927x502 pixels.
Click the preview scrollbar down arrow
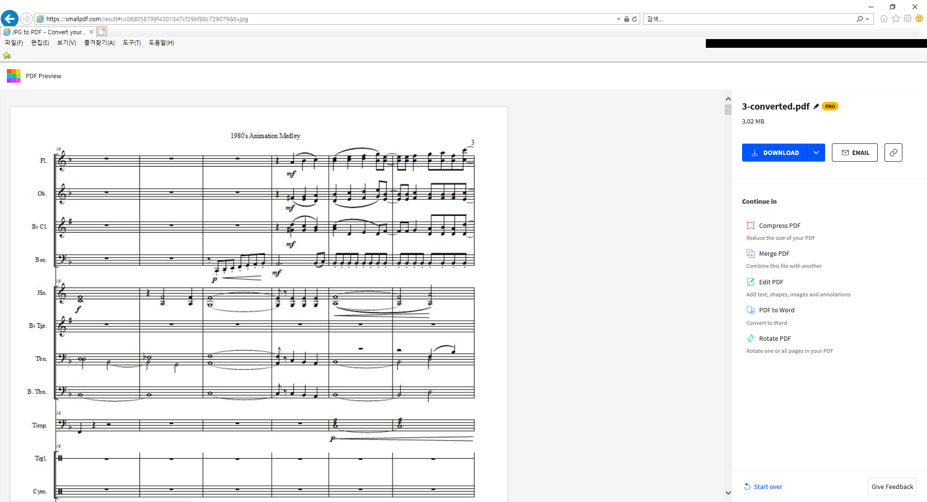click(728, 493)
